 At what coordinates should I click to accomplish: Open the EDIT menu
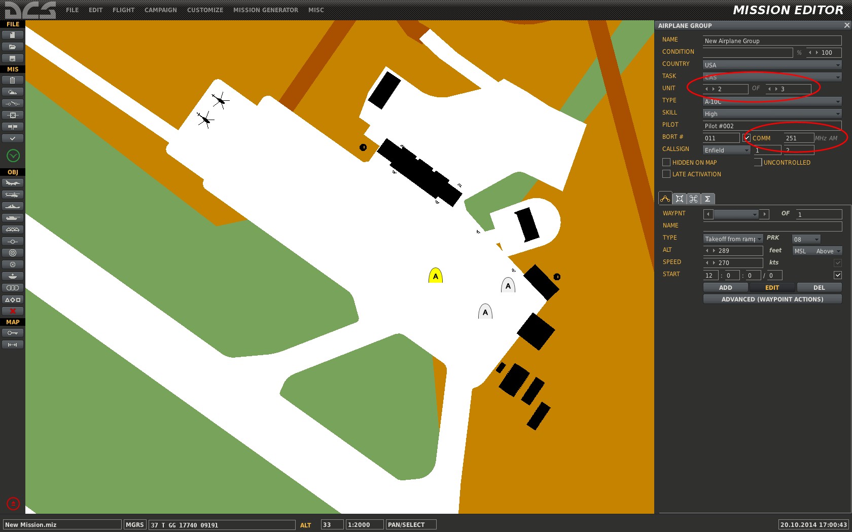pos(95,10)
